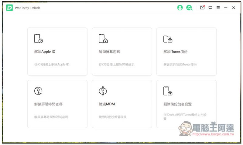The image size is (243, 145).
Task: Click the locked folder iTunes backup icon
Action: (168, 39)
